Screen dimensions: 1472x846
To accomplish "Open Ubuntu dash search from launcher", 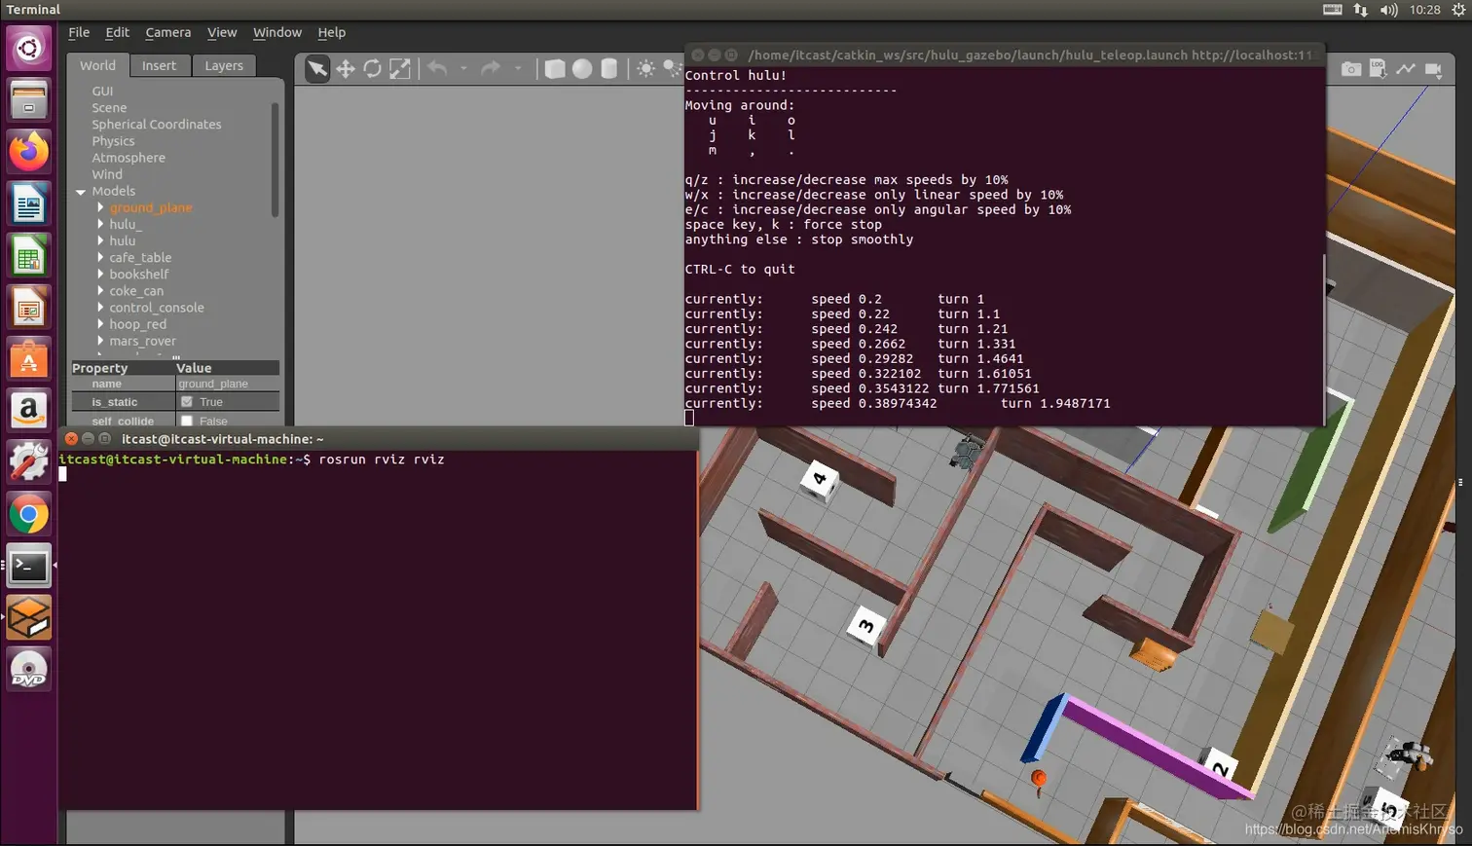I will tap(29, 48).
